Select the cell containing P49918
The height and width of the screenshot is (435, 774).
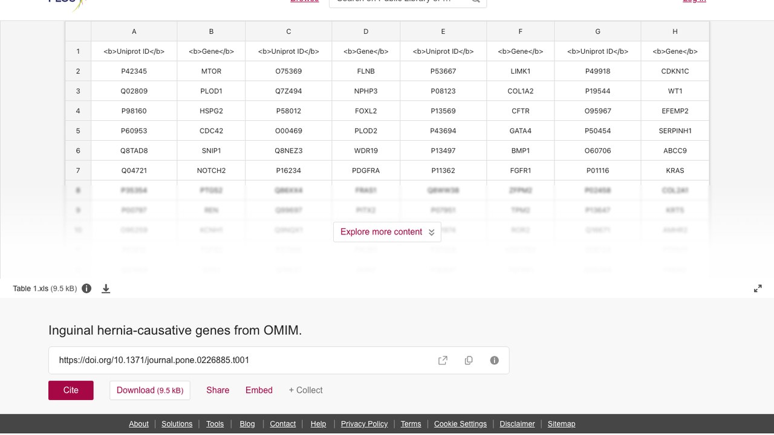597,71
